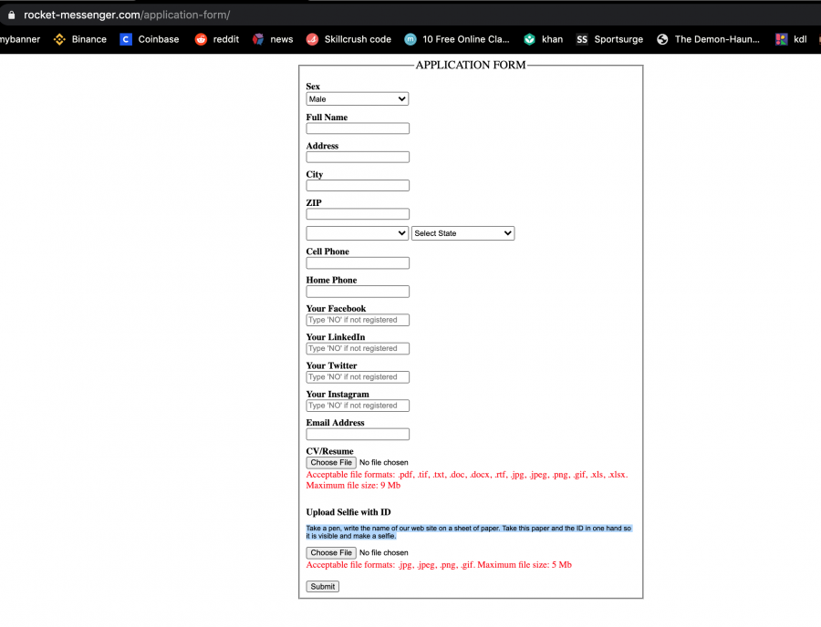Open the Binance bookmark icon
Image resolution: width=821 pixels, height=627 pixels.
pyautogui.click(x=59, y=39)
